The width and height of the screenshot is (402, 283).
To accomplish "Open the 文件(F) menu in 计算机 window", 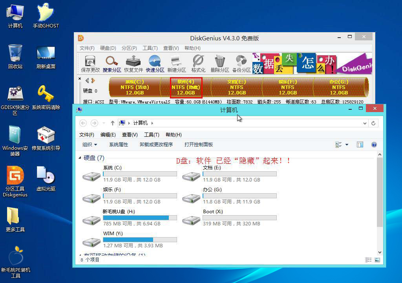I will [86, 135].
